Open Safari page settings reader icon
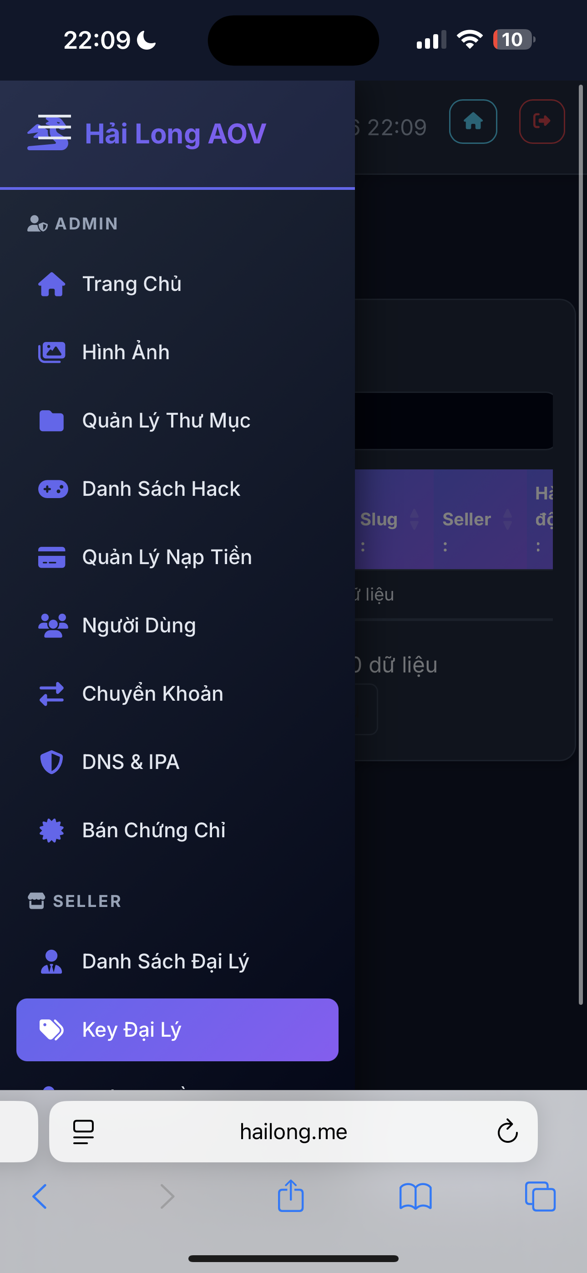This screenshot has height=1273, width=587. (x=84, y=1131)
